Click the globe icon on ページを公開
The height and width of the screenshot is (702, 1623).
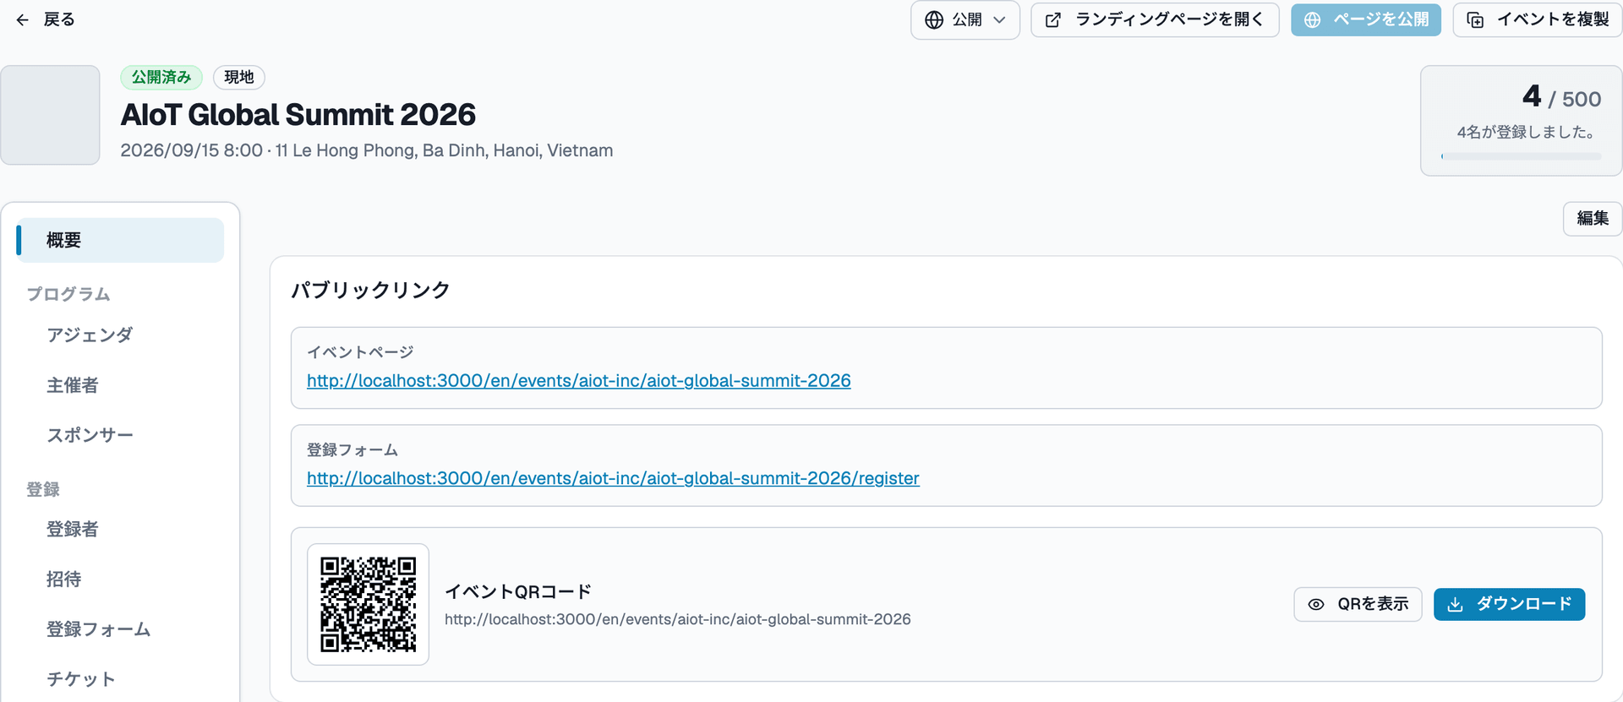(x=1312, y=19)
